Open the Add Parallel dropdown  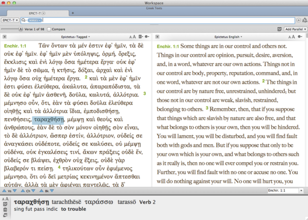(296, 29)
